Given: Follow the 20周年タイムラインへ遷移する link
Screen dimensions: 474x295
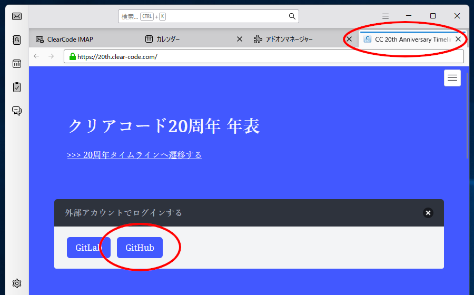Looking at the screenshot, I should point(134,155).
